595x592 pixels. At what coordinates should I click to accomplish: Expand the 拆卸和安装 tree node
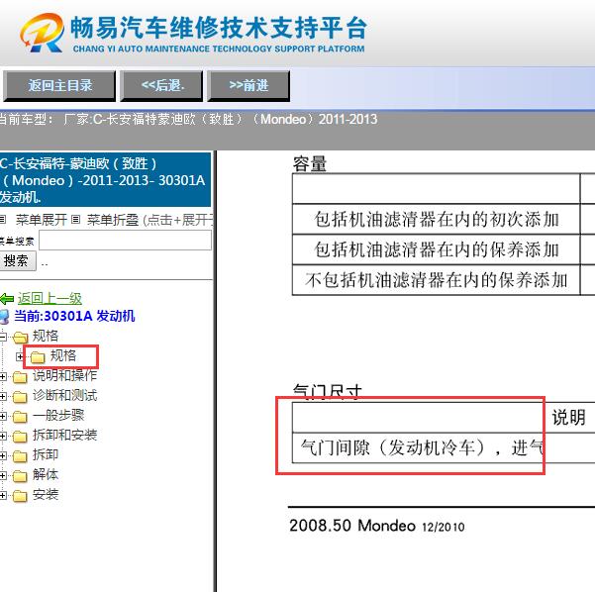point(3,437)
